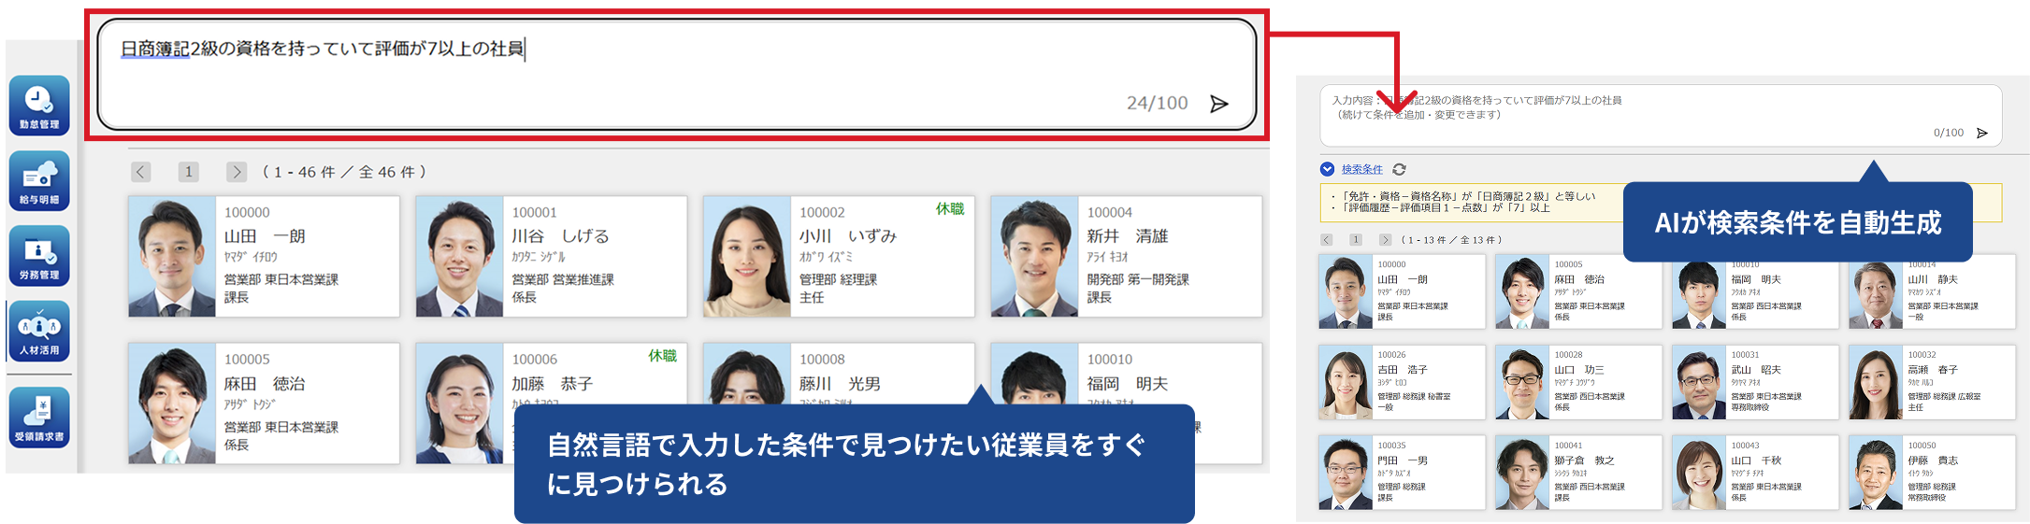Open 山口 千秋 employee card
Image resolution: width=2030 pixels, height=524 pixels.
pyautogui.click(x=1755, y=473)
